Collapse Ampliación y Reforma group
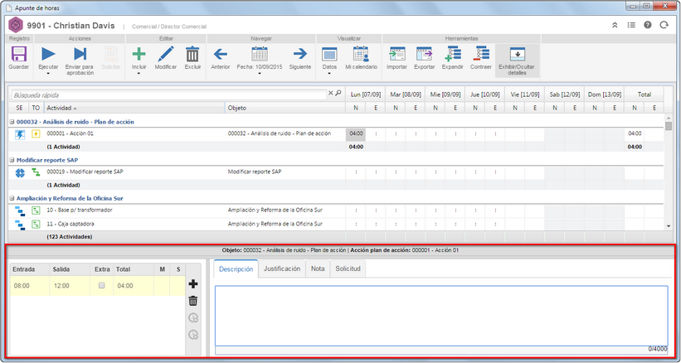This screenshot has width=681, height=363. click(12, 199)
